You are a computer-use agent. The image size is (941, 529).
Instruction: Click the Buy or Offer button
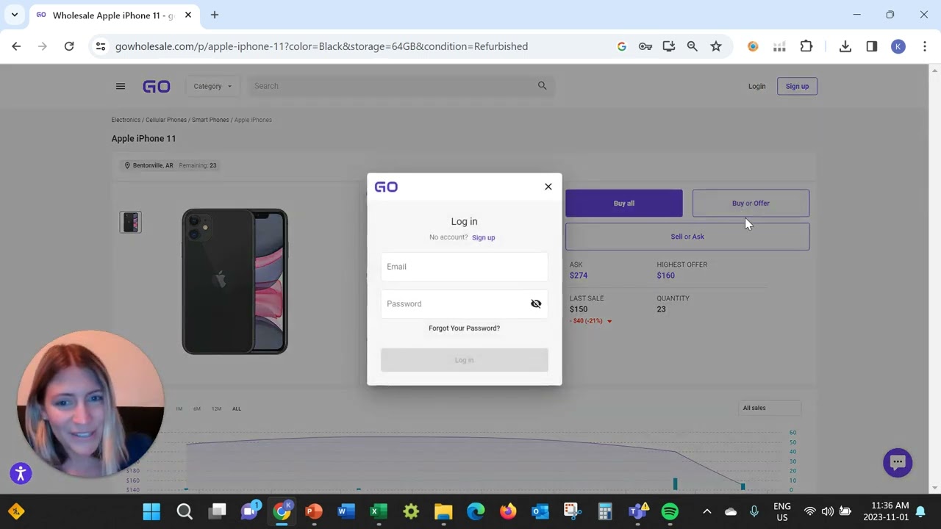(751, 204)
